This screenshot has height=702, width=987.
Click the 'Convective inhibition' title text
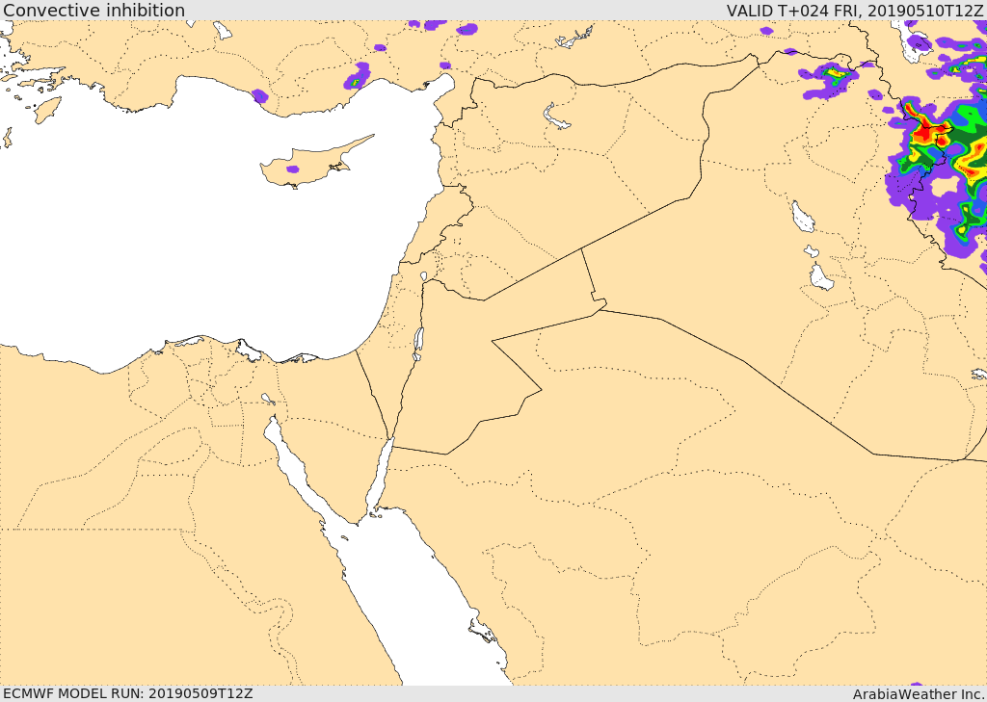[x=94, y=11]
